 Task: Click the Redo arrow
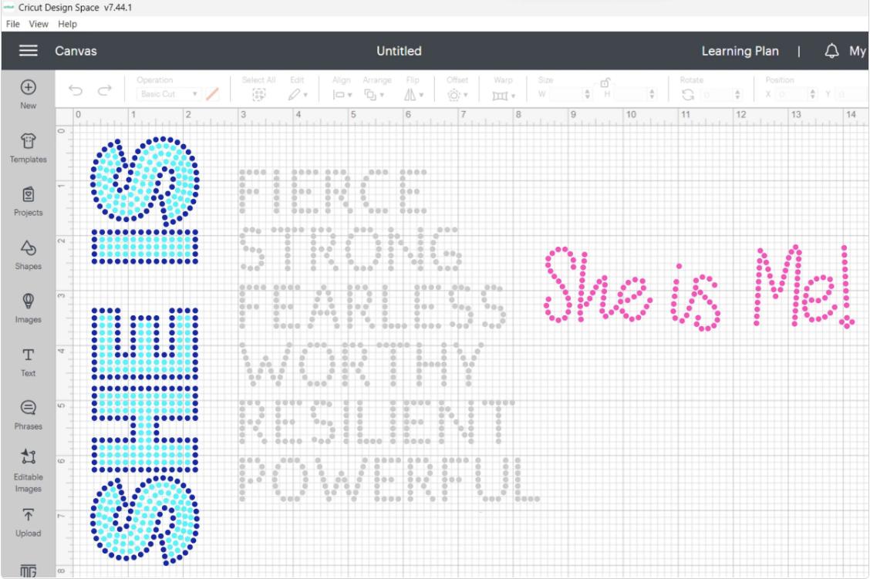tap(104, 90)
